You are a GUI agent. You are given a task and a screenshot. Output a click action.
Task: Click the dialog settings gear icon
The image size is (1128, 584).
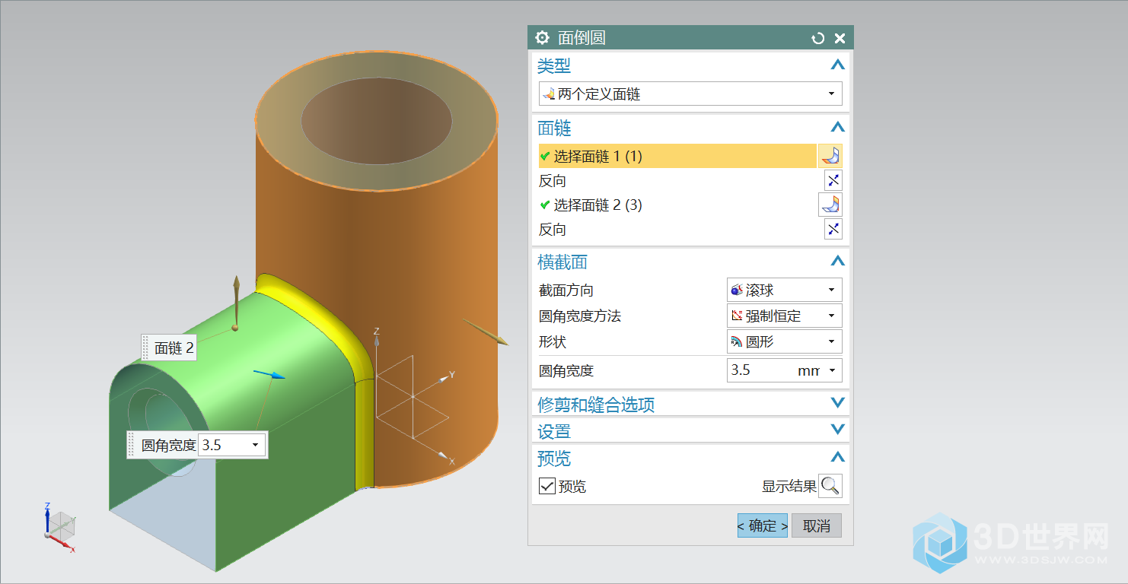click(x=542, y=38)
